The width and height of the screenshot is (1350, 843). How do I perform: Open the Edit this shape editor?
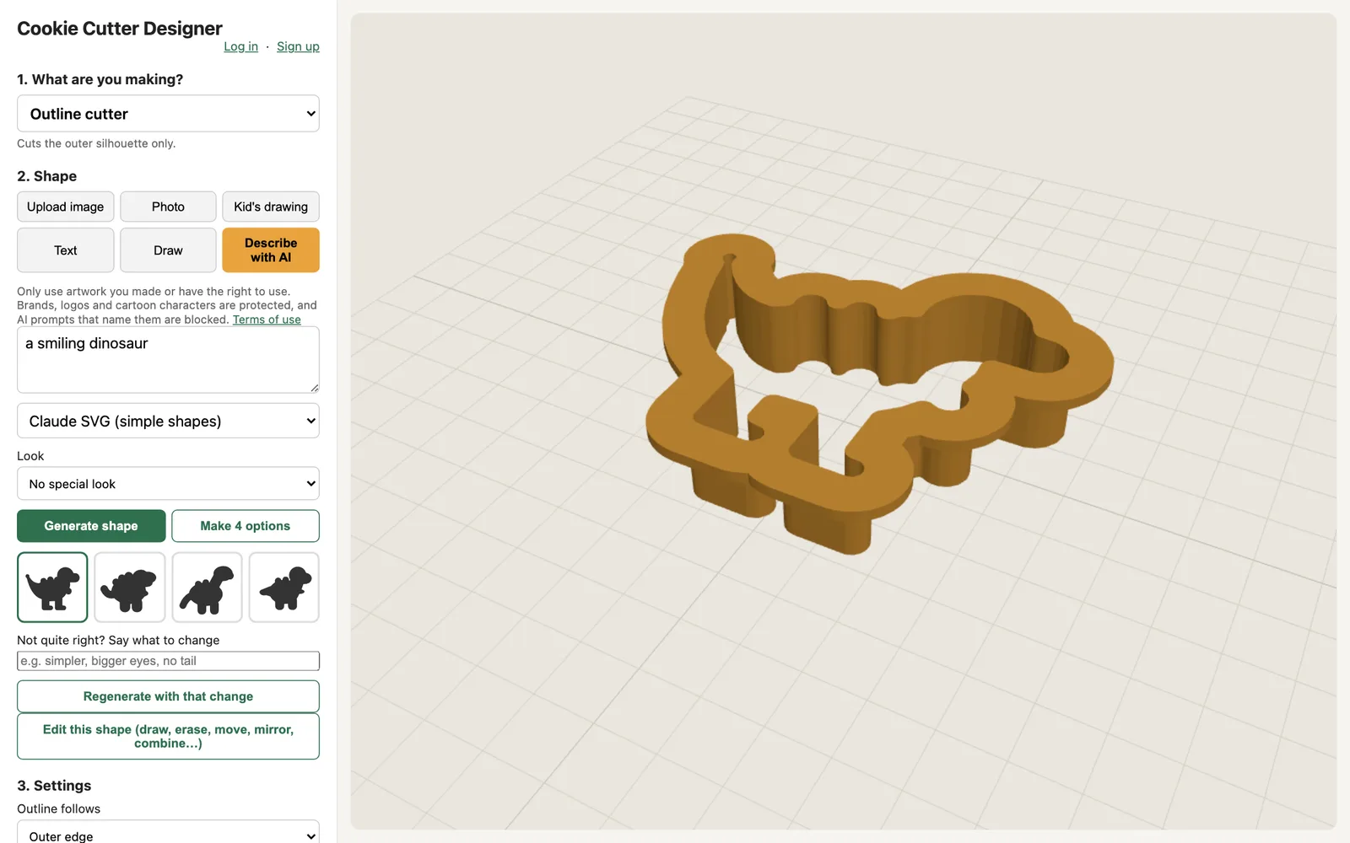(x=168, y=736)
